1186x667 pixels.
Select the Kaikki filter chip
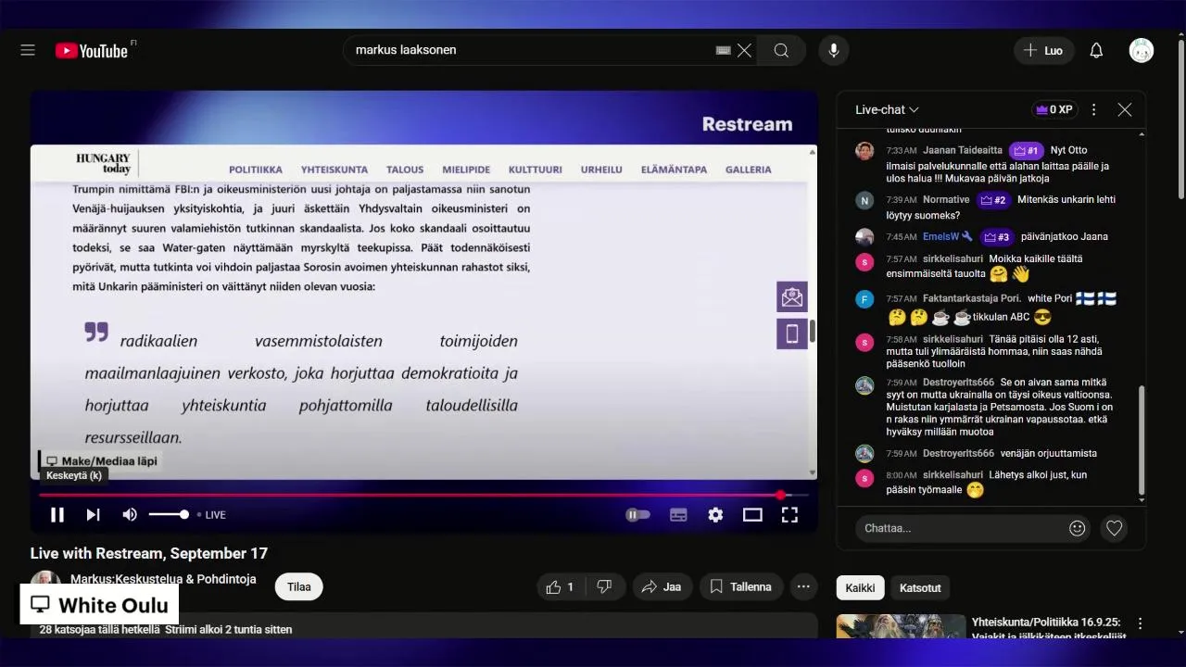point(860,587)
